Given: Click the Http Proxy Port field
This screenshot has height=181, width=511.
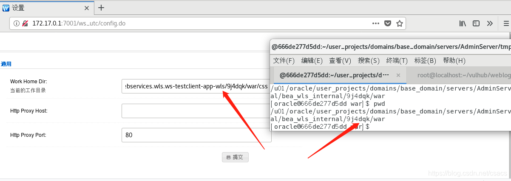Looking at the screenshot, I should point(196,135).
